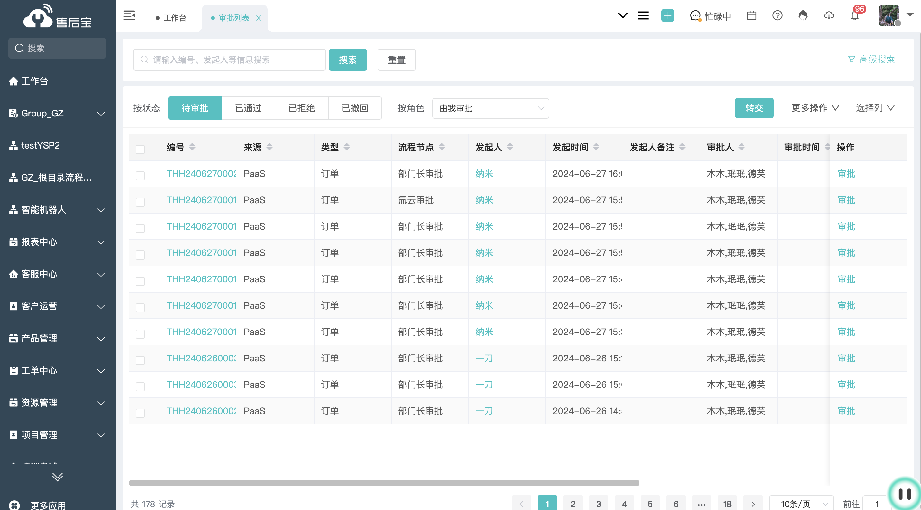Check the row for THH2406270002 部门长审批 16:0
This screenshot has width=921, height=510.
point(140,176)
